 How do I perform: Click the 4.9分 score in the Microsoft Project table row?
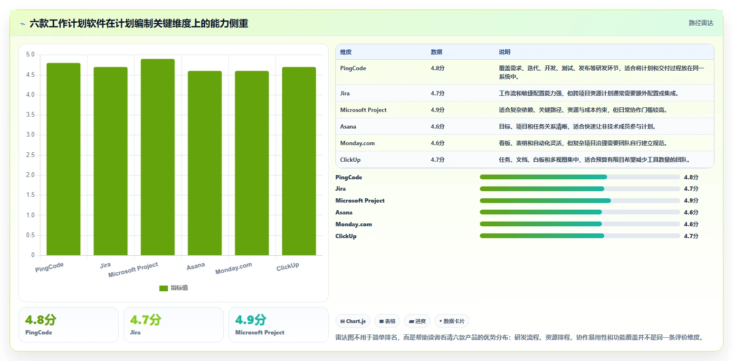coord(438,110)
